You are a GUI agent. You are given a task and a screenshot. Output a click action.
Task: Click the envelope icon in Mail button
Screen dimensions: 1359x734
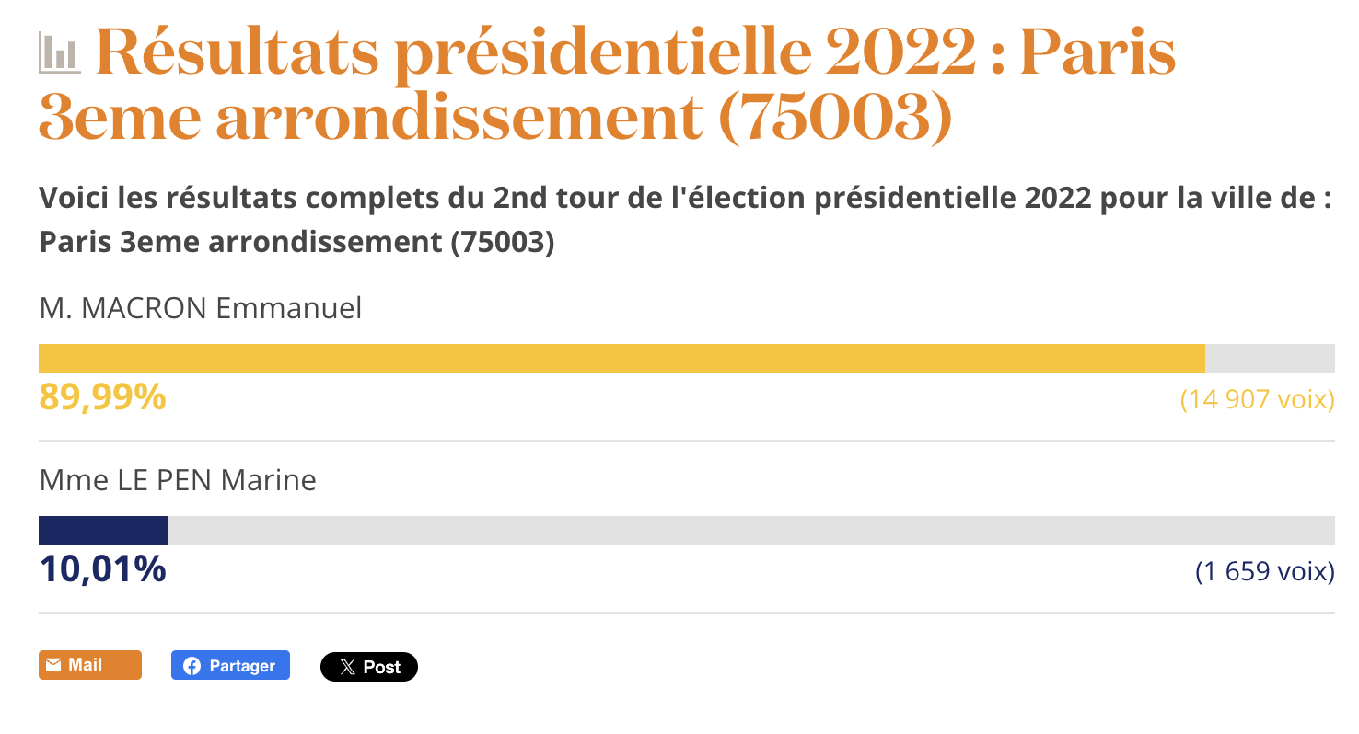coord(53,665)
